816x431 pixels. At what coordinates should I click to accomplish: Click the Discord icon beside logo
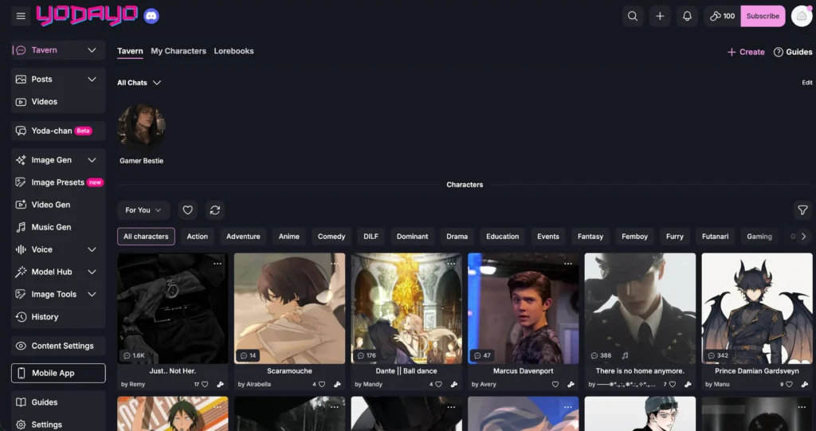[x=151, y=16]
